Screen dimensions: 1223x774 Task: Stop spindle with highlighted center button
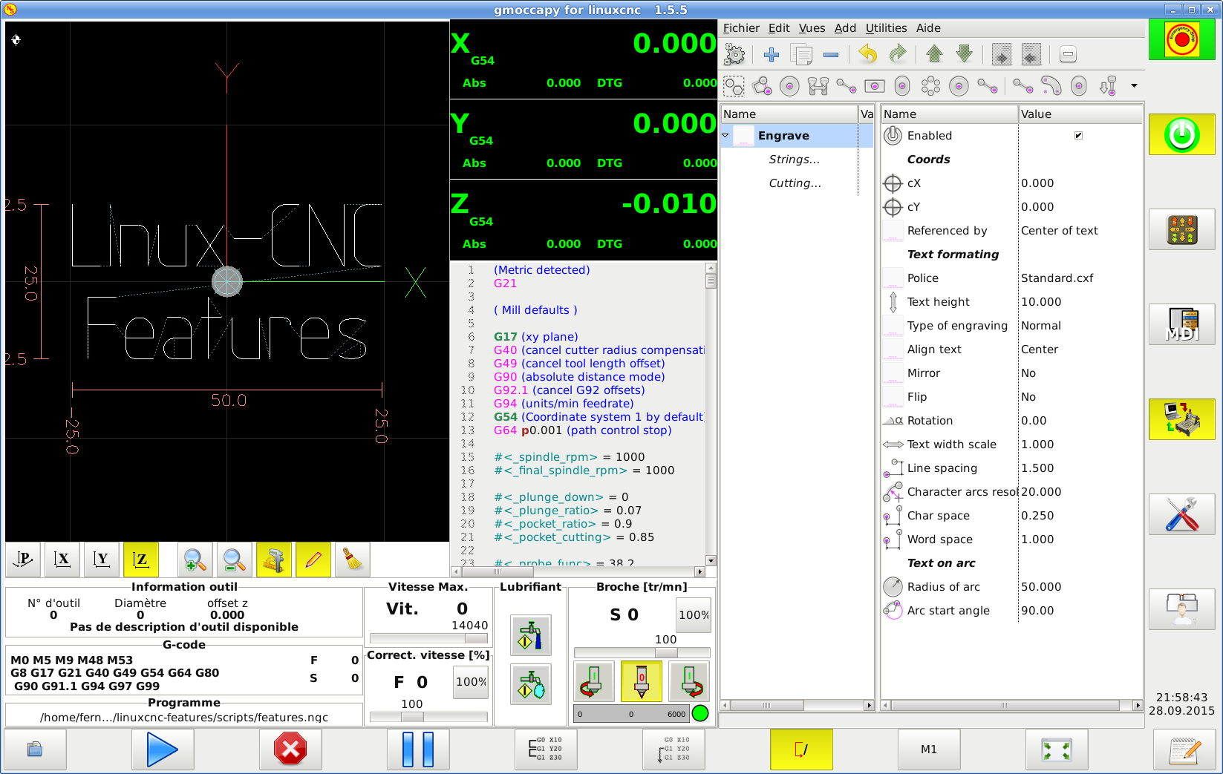(x=642, y=681)
